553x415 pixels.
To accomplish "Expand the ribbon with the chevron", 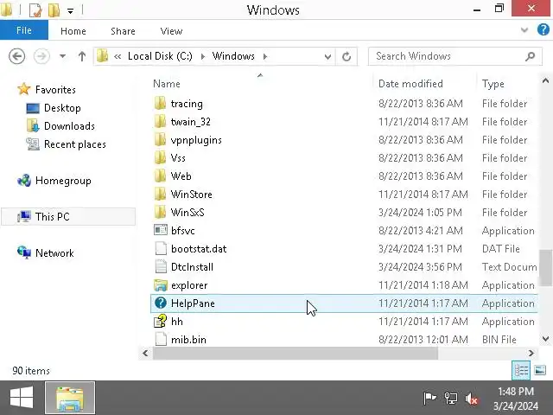I will pos(524,30).
